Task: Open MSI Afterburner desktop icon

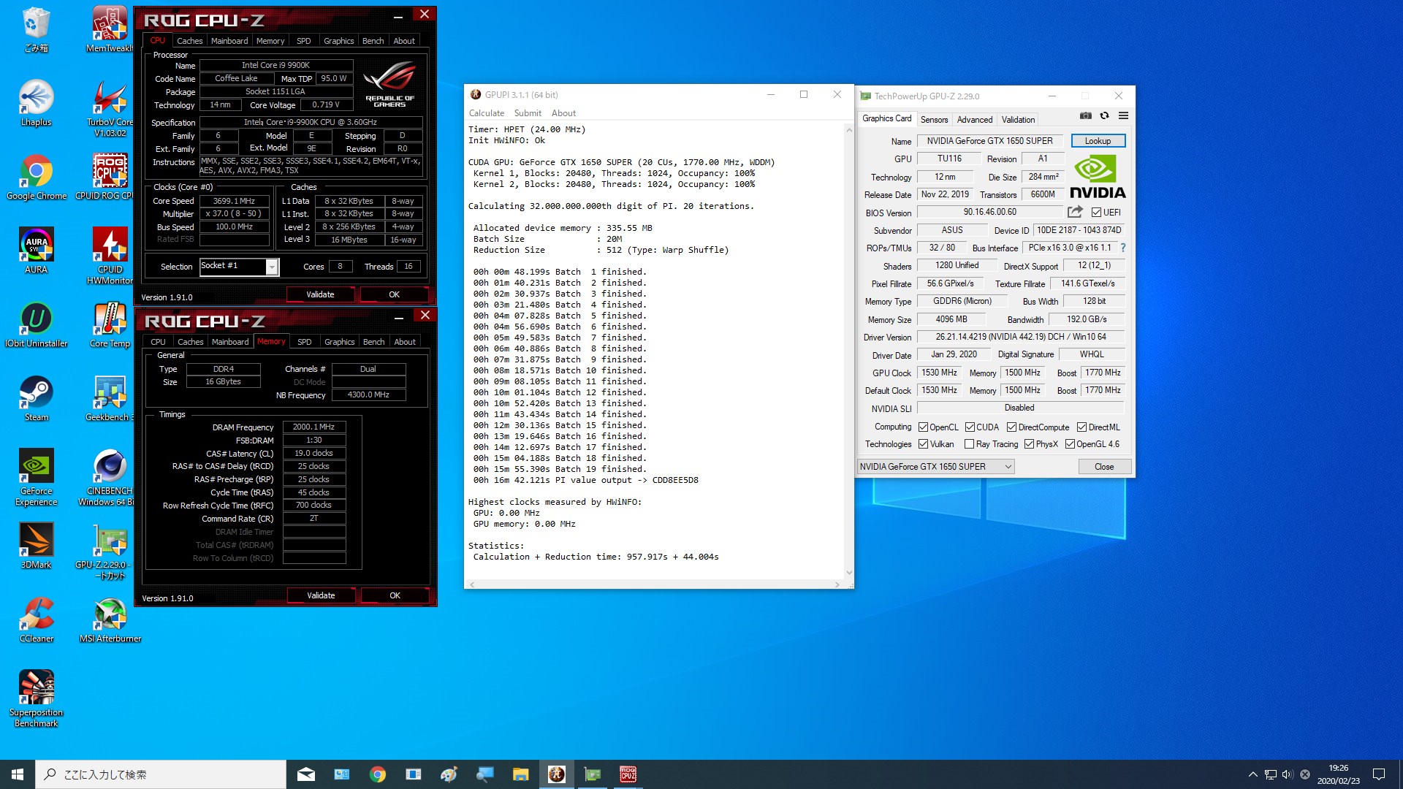Action: pyautogui.click(x=110, y=620)
